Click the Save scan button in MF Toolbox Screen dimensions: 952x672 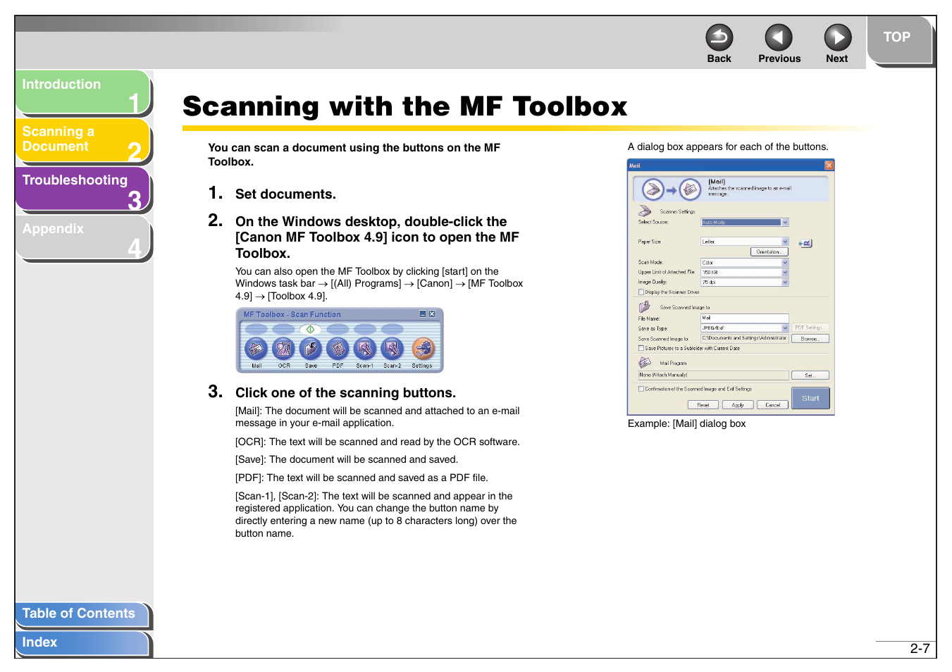(311, 348)
